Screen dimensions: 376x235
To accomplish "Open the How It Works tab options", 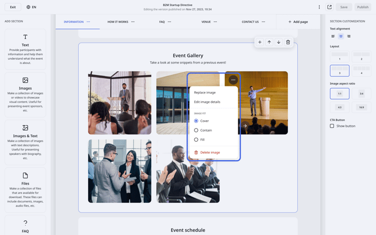I will coord(133,22).
